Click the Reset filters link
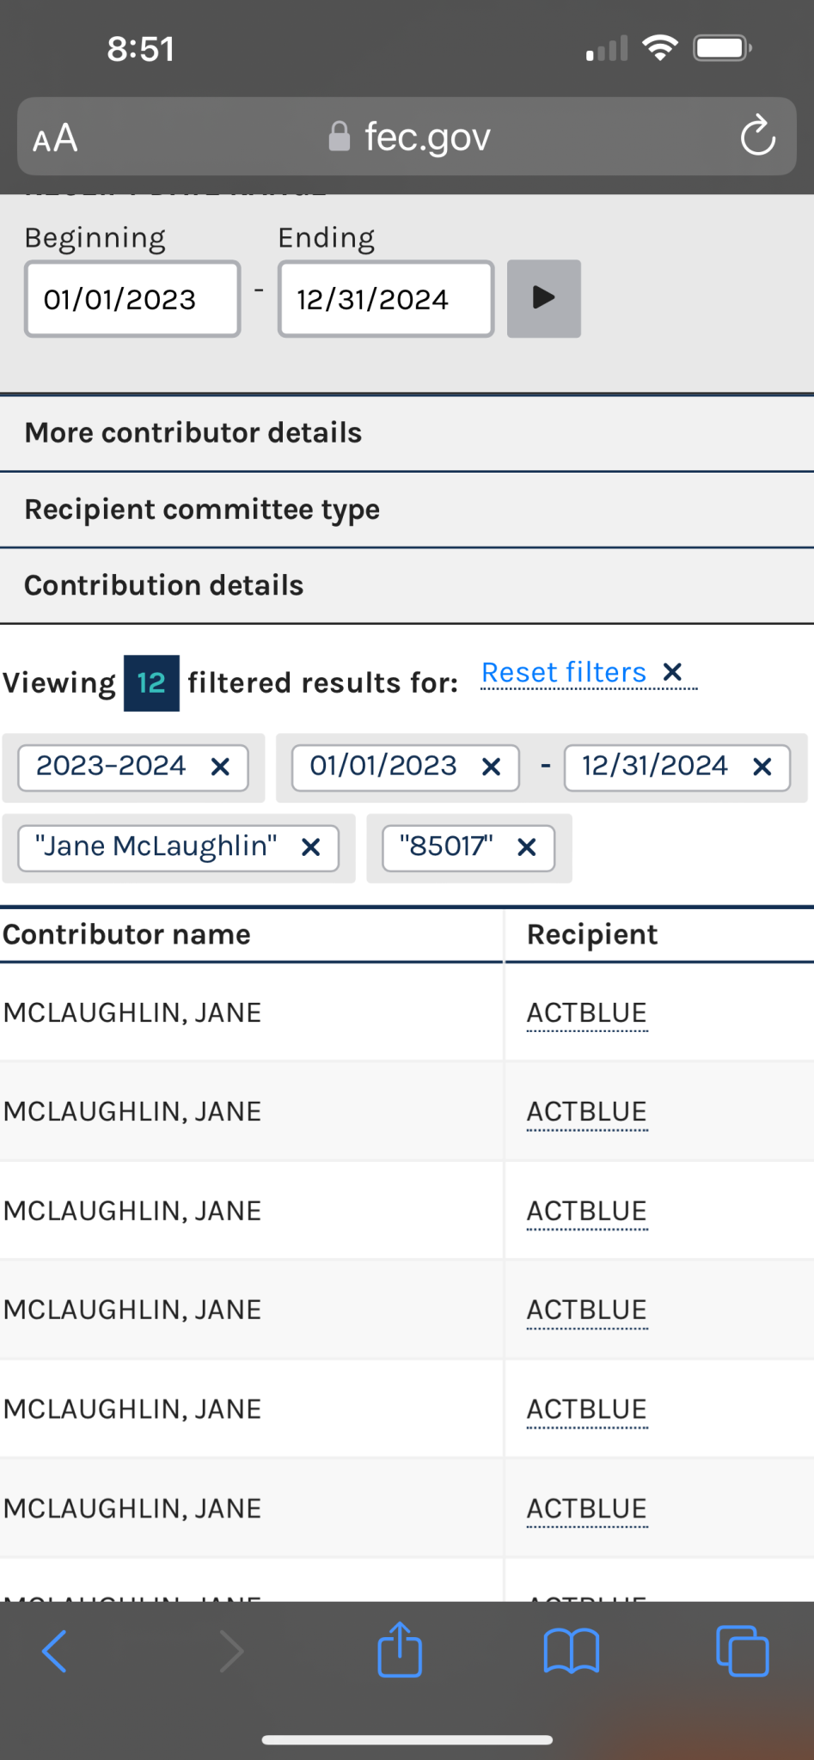 tap(564, 672)
